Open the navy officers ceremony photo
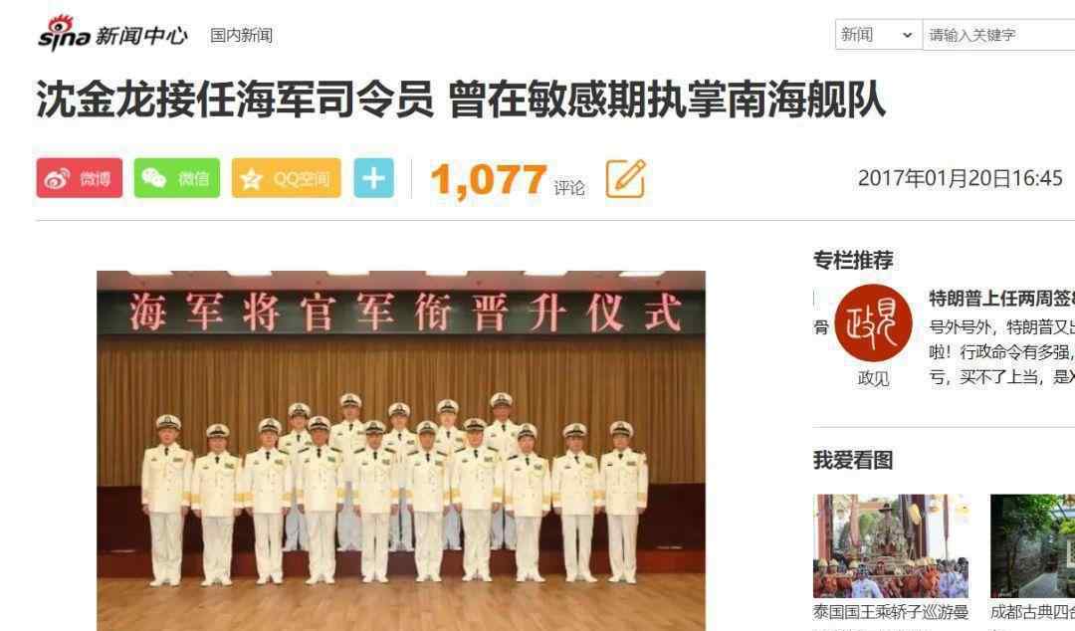1075x631 pixels. (401, 451)
